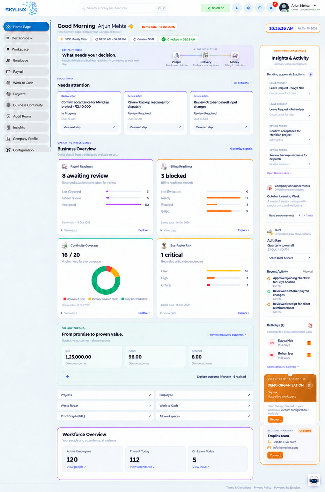Click the Configuration tools icon

(8, 150)
